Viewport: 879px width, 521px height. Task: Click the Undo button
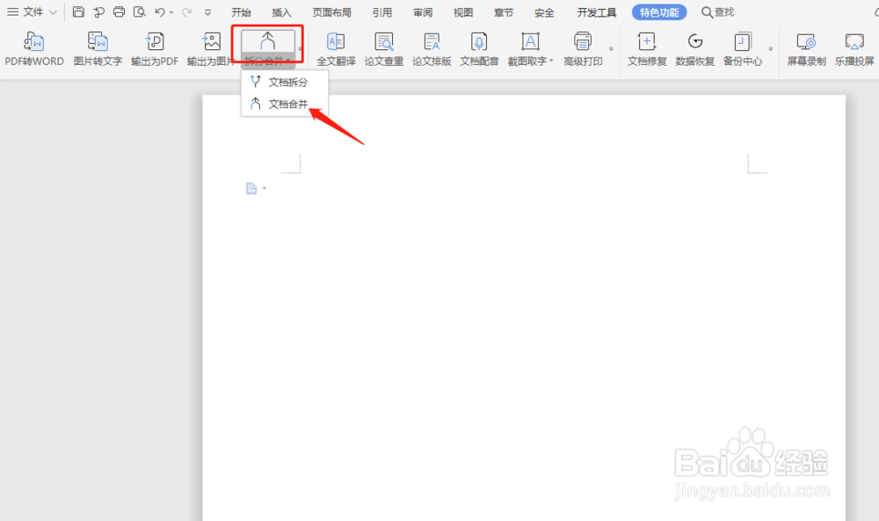[x=160, y=11]
